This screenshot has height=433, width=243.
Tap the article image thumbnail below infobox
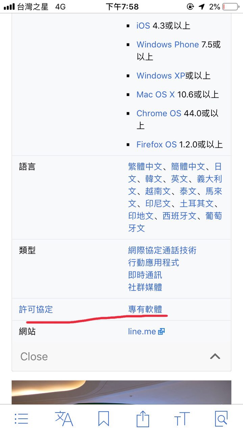point(121,392)
